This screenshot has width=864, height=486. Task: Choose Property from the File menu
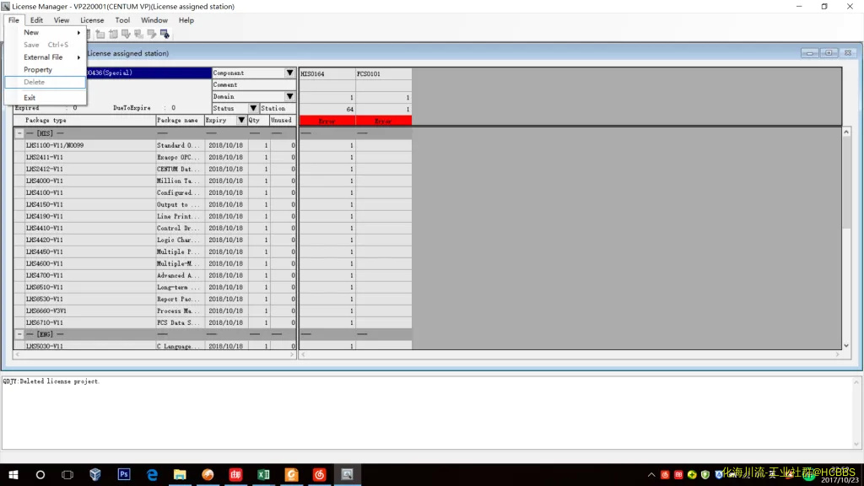pyautogui.click(x=46, y=69)
